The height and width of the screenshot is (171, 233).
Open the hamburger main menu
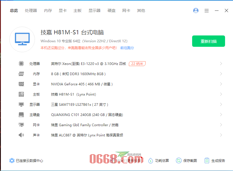[x=207, y=10]
